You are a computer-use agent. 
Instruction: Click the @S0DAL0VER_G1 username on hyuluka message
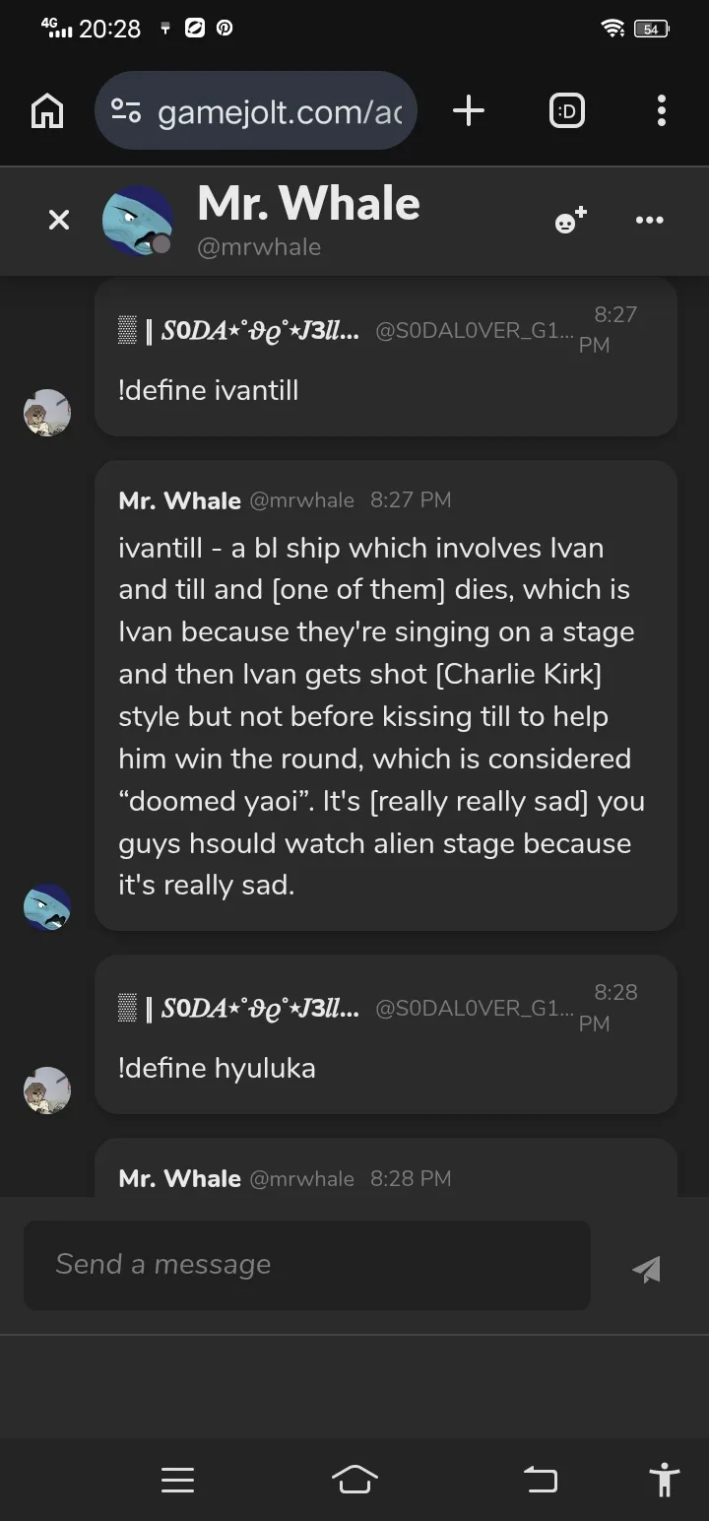coord(475,1009)
